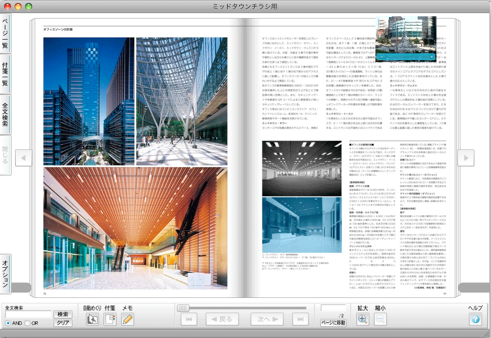The width and height of the screenshot is (491, 338).
Task: Click the ページに移動 button
Action: pos(333,322)
